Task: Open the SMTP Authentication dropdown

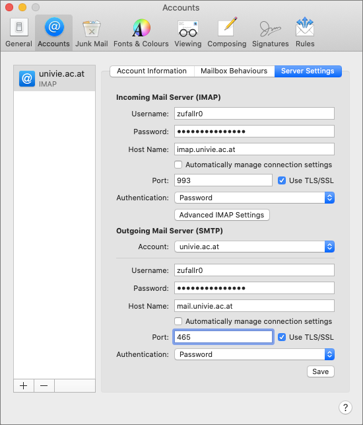Action: 255,354
